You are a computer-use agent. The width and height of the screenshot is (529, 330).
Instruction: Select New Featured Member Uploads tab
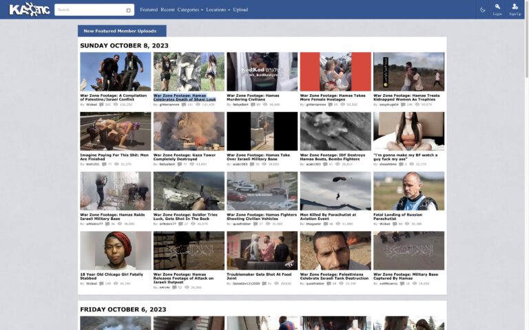(122, 31)
